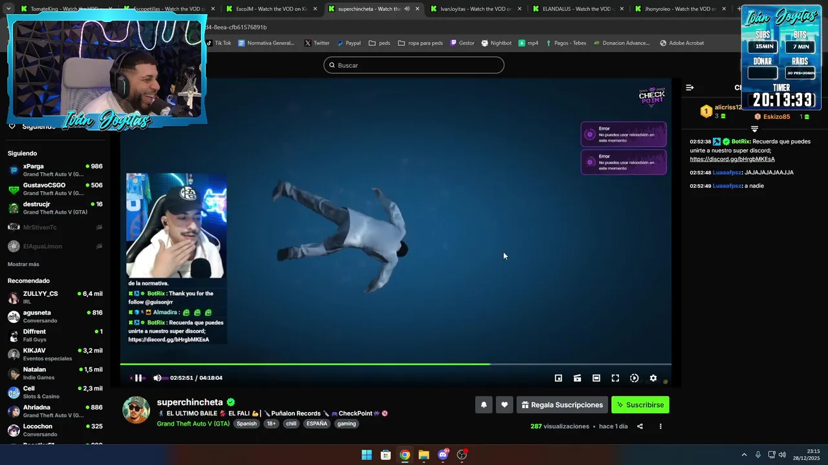Screen dimensions: 828x465
Task: Open the discord.gg link in chat
Action: [732, 159]
